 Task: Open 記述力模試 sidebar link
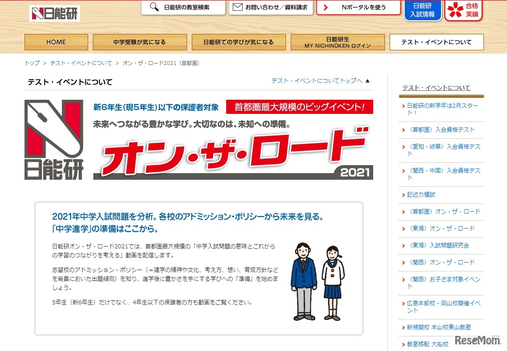point(421,194)
